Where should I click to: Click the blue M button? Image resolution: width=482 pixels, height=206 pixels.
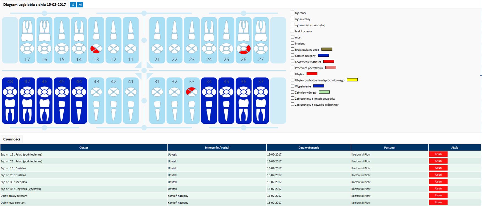coord(80,5)
